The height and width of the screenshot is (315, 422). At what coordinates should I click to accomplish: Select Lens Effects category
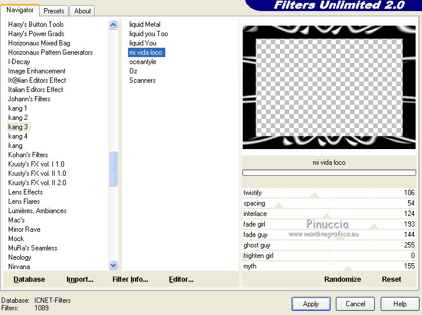click(25, 192)
